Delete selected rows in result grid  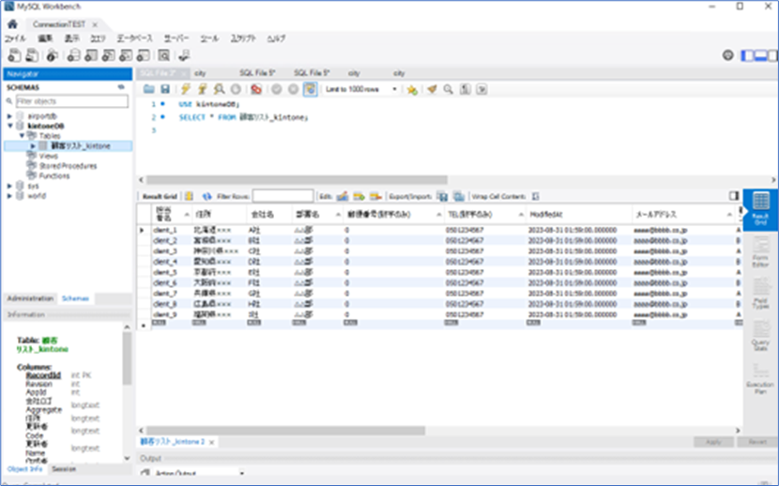pyautogui.click(x=375, y=197)
